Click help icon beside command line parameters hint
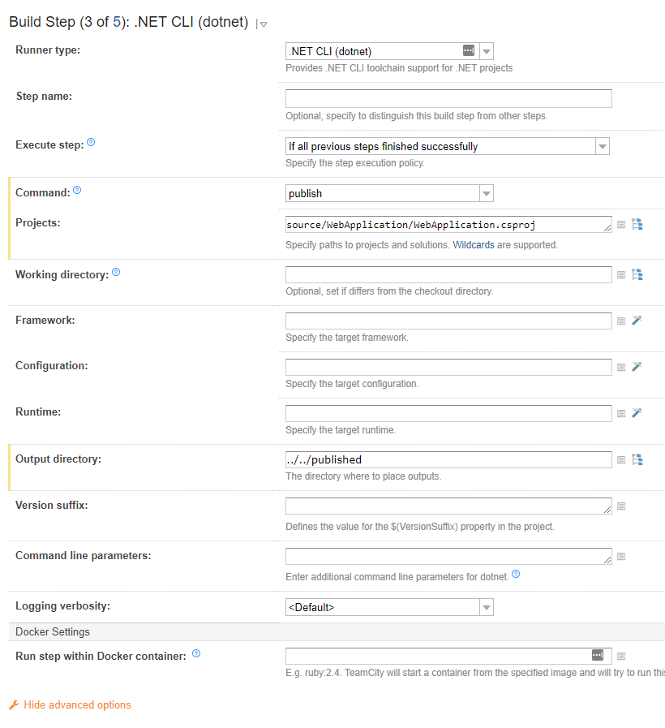Viewport: 665px width, 728px height. coord(516,575)
